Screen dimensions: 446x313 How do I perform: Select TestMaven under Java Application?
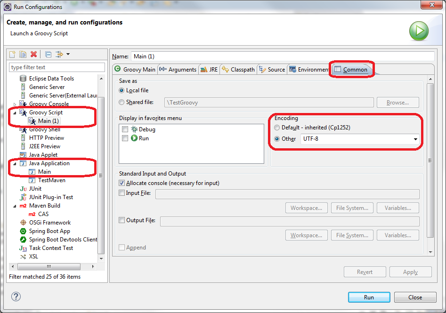(51, 180)
